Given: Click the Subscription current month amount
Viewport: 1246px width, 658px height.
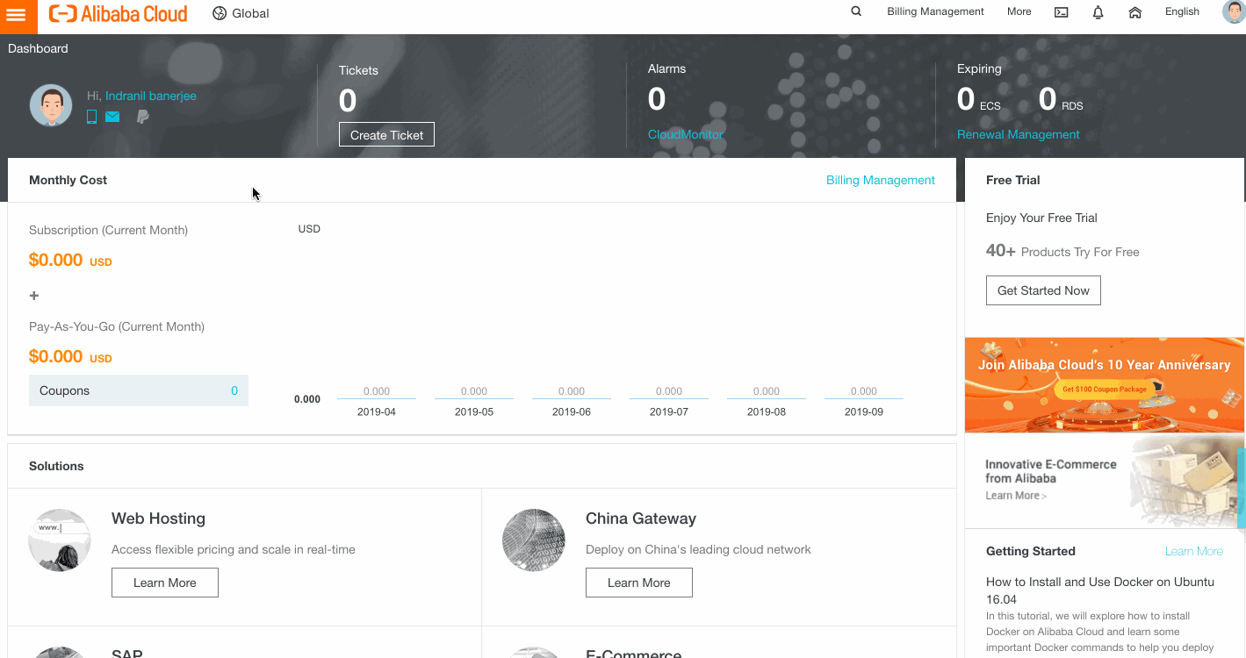Looking at the screenshot, I should (x=70, y=260).
